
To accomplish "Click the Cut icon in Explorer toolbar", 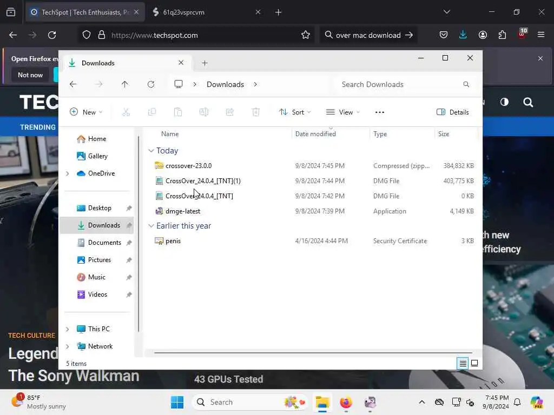I will (x=126, y=112).
